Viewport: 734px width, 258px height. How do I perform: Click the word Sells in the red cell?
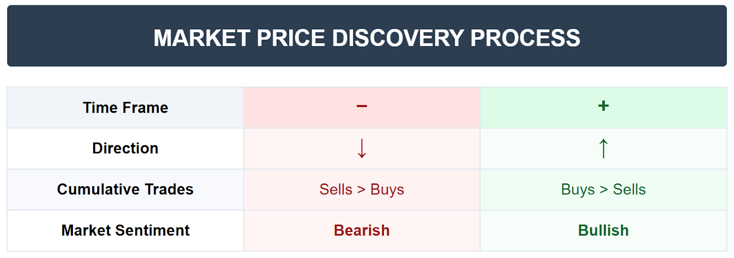(336, 189)
